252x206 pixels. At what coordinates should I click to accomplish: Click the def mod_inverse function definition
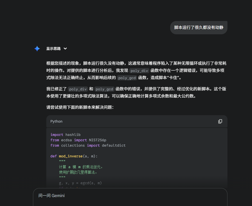[74, 156]
